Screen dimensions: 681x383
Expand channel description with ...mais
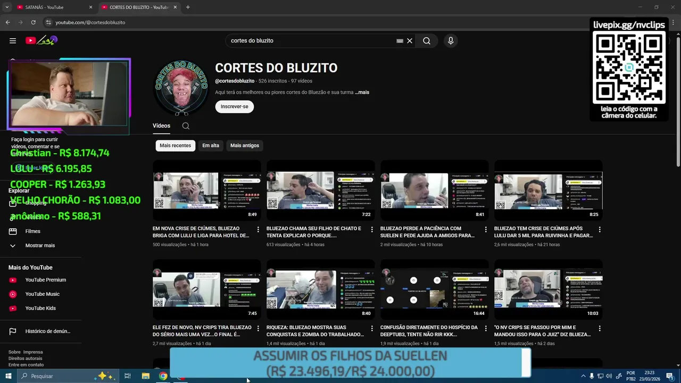[362, 92]
